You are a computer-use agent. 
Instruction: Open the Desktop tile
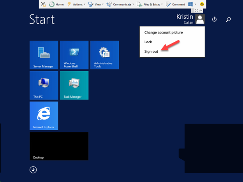[59, 146]
